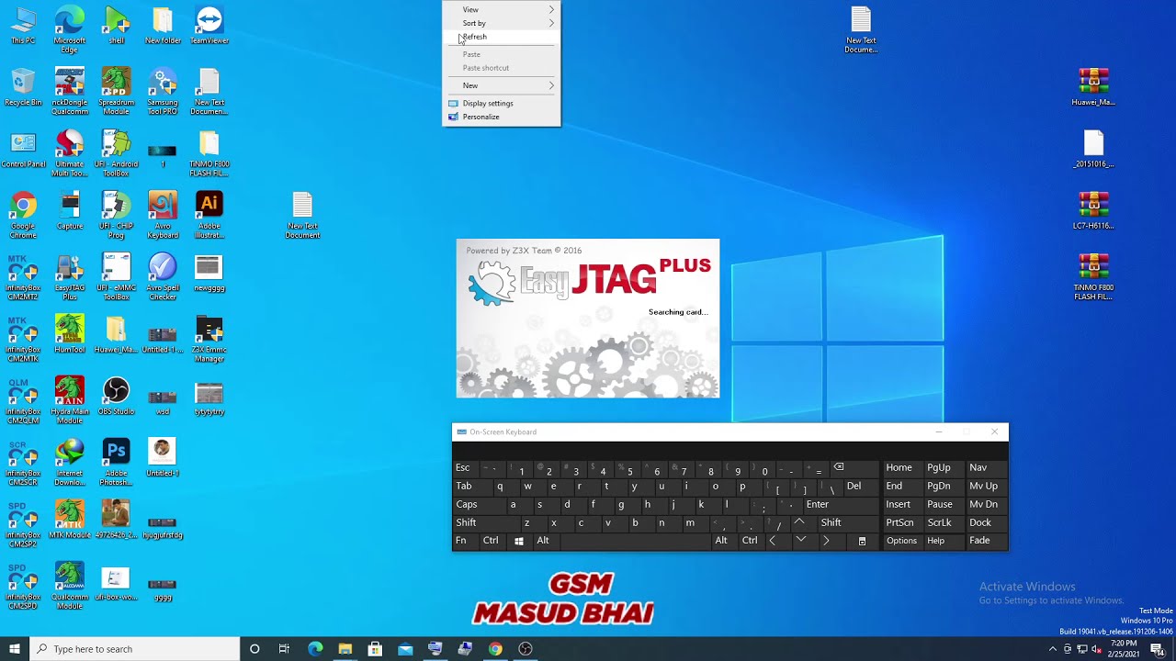Screen dimensions: 1176x661
Task: Open Adobe Photoshop desktop shortcut
Action: [x=116, y=462]
